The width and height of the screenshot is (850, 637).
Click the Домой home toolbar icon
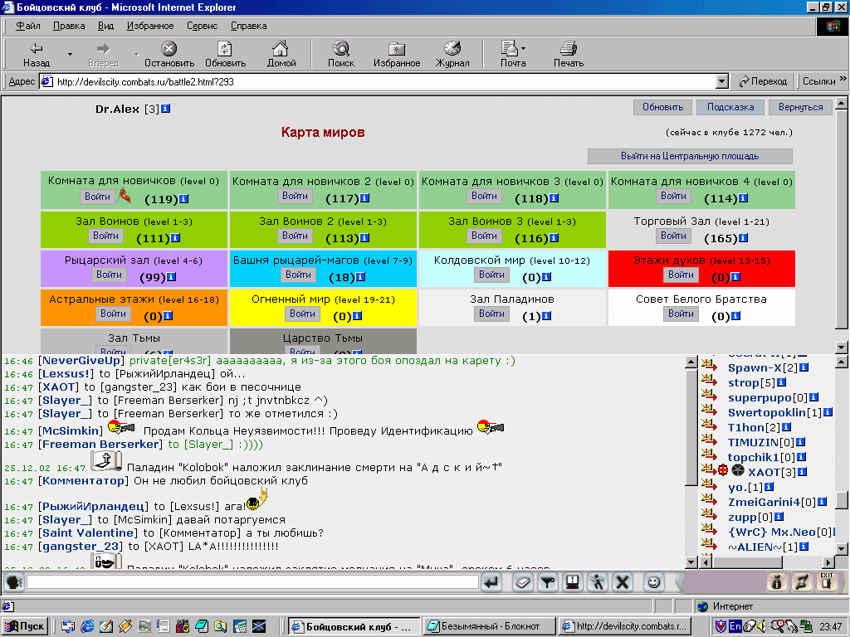click(281, 54)
